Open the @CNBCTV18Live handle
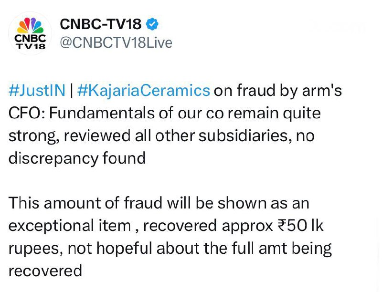 [115, 43]
